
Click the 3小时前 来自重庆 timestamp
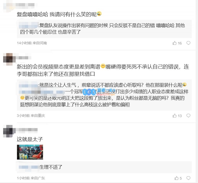coord(31,115)
